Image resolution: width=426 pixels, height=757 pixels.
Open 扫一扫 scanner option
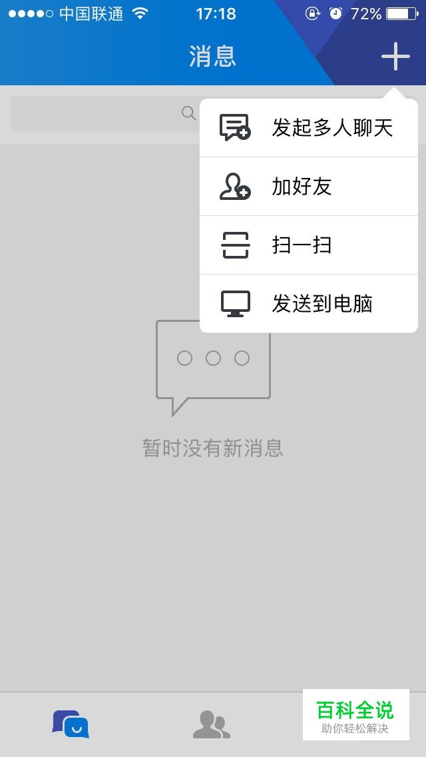pyautogui.click(x=309, y=245)
